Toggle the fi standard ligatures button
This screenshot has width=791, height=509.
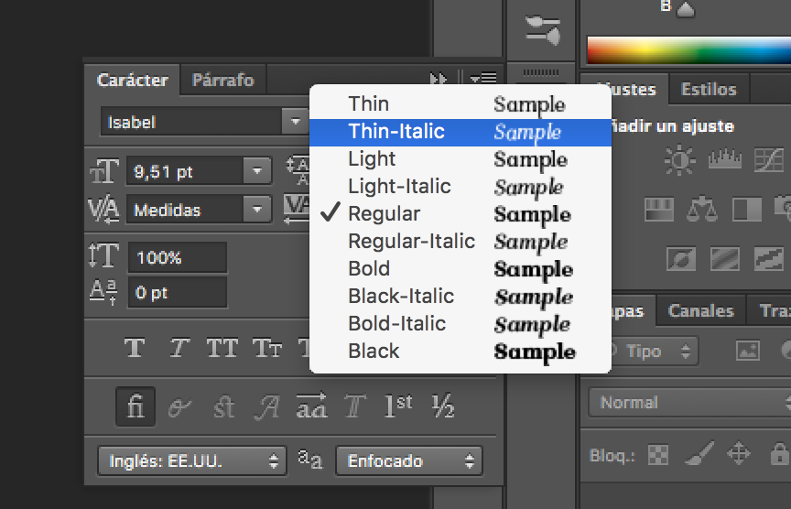click(135, 406)
